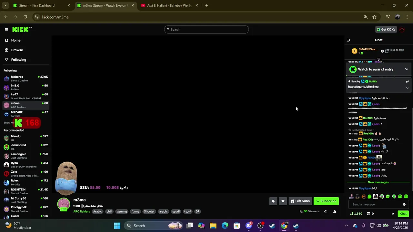The width and height of the screenshot is (413, 232).
Task: Go to Browse in Kick sidebar
Action: tap(17, 50)
